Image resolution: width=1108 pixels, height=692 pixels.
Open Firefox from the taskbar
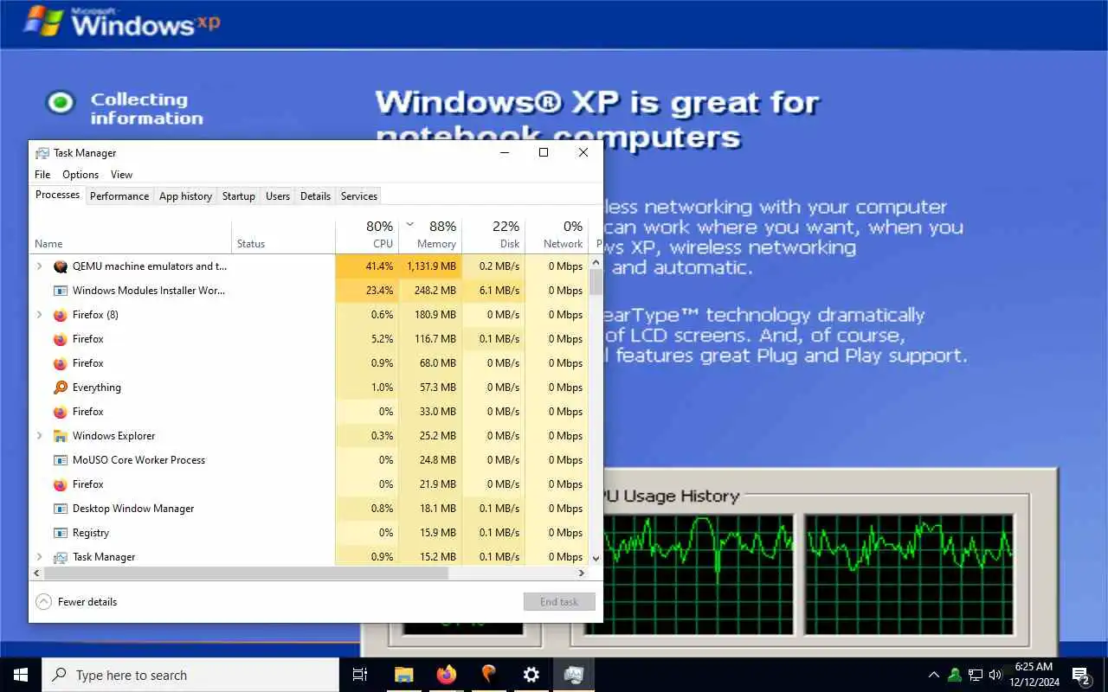[446, 675]
